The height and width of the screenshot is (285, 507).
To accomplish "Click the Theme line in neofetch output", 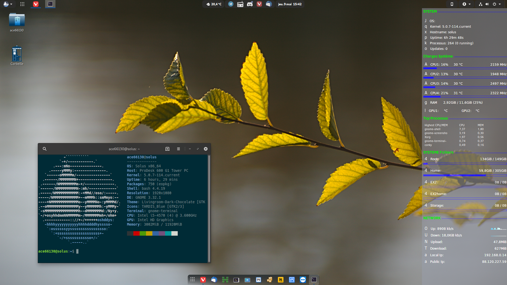I will tap(166, 202).
